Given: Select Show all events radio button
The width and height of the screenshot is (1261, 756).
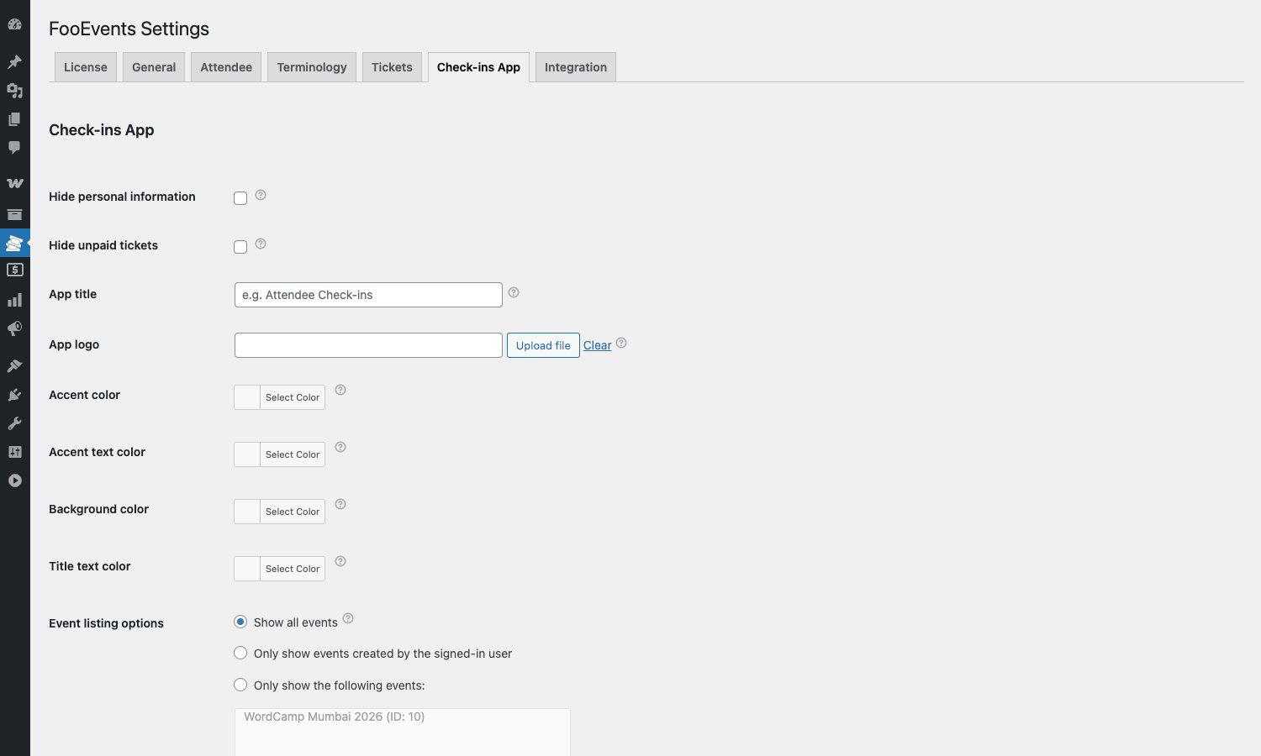Looking at the screenshot, I should 240,622.
